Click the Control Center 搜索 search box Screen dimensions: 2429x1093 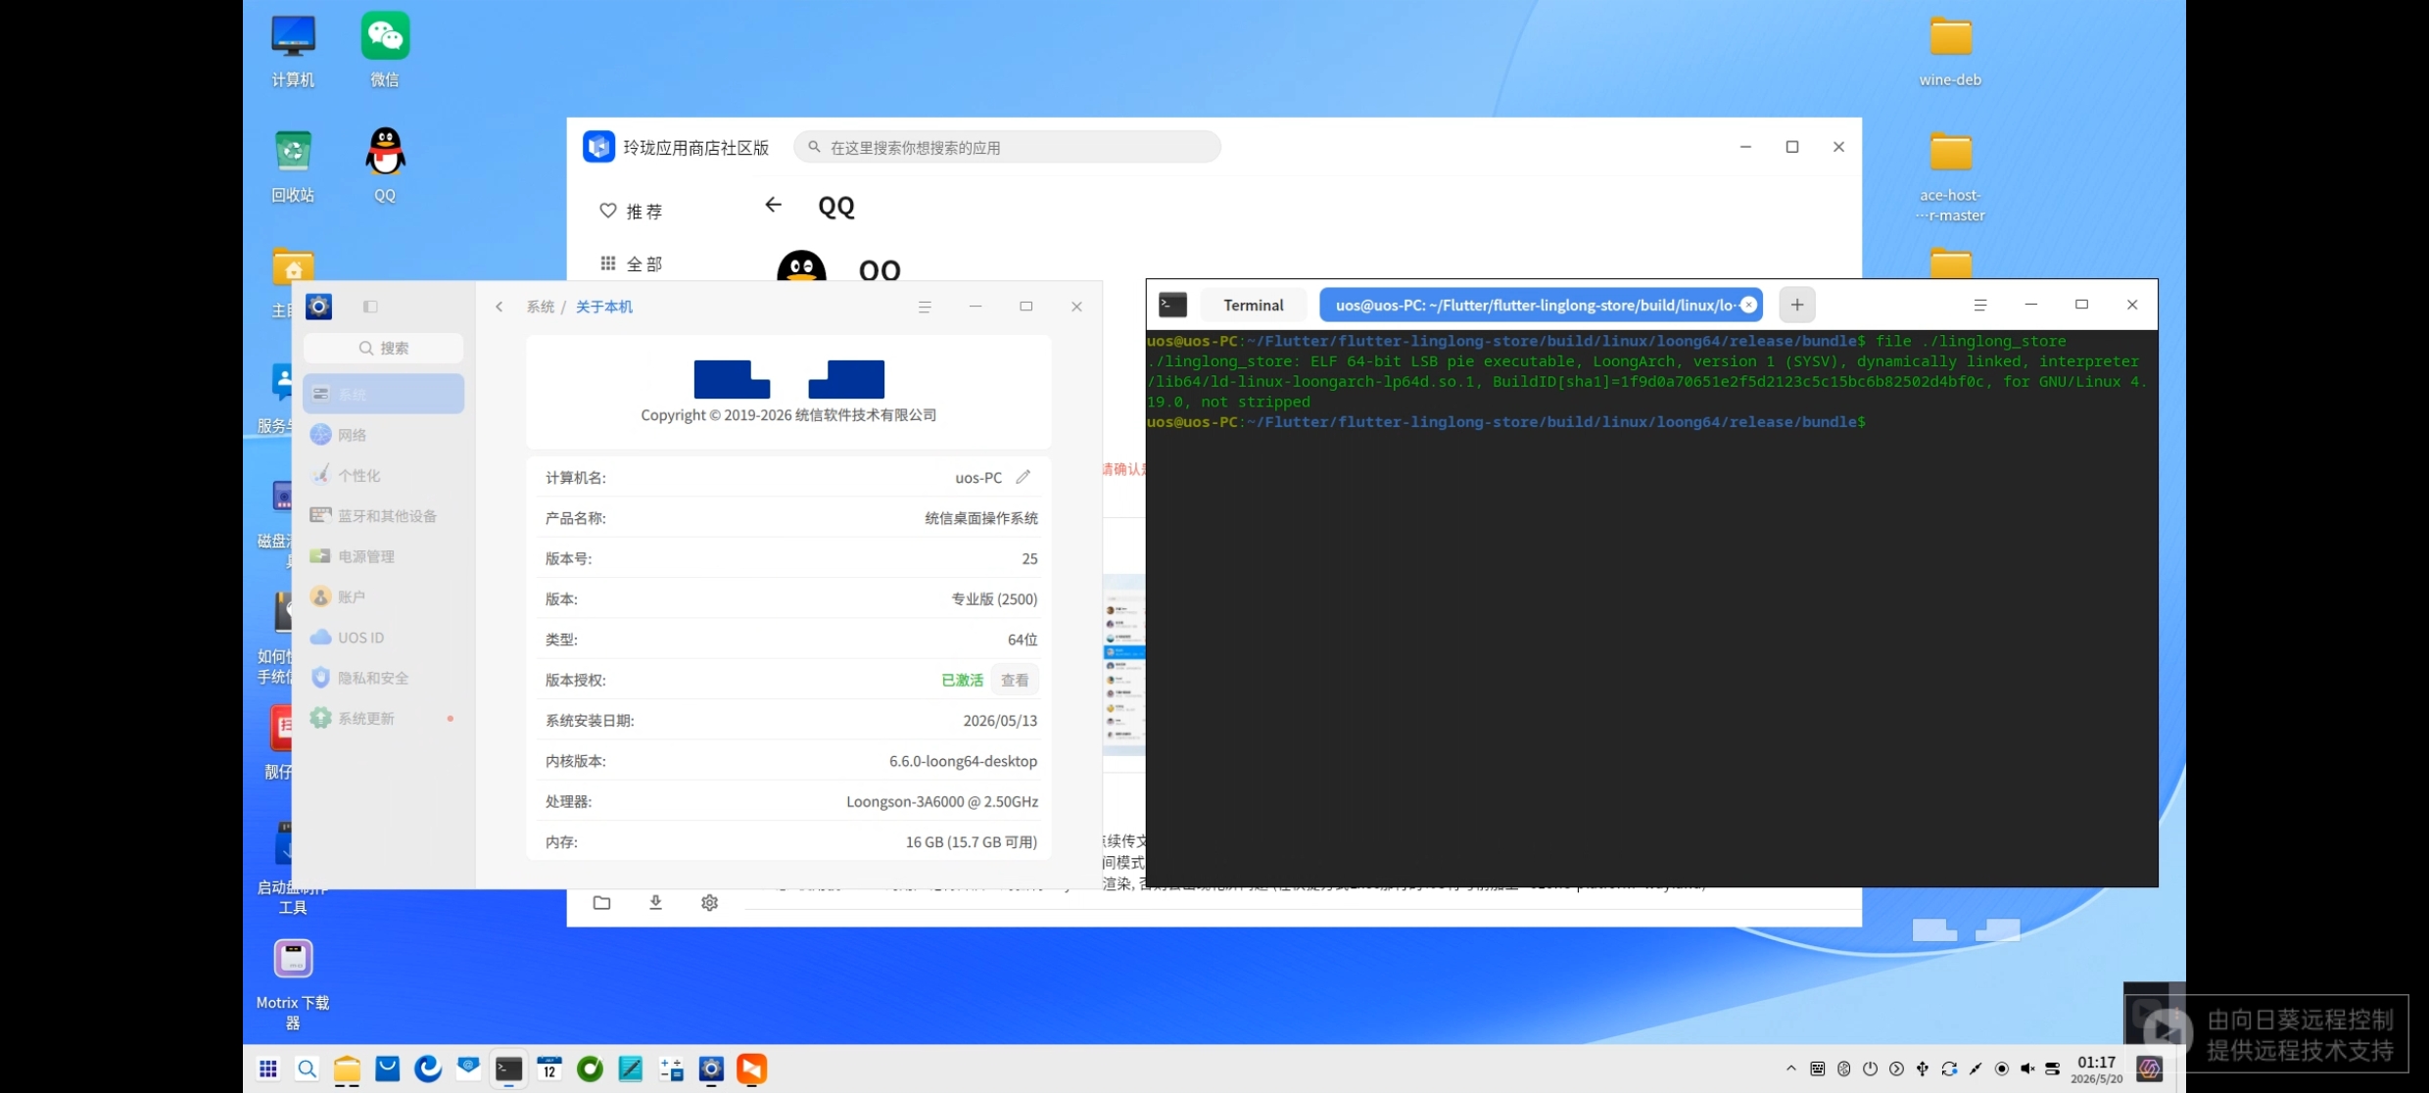click(384, 348)
